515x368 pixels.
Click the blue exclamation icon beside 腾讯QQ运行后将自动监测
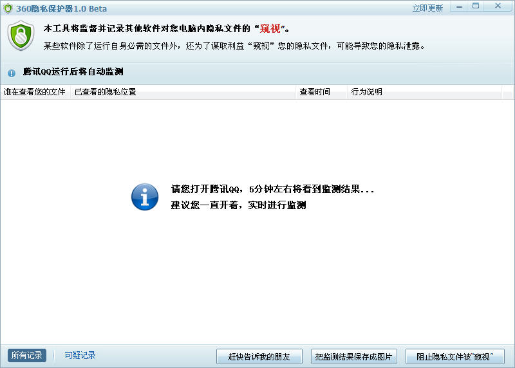pos(12,73)
